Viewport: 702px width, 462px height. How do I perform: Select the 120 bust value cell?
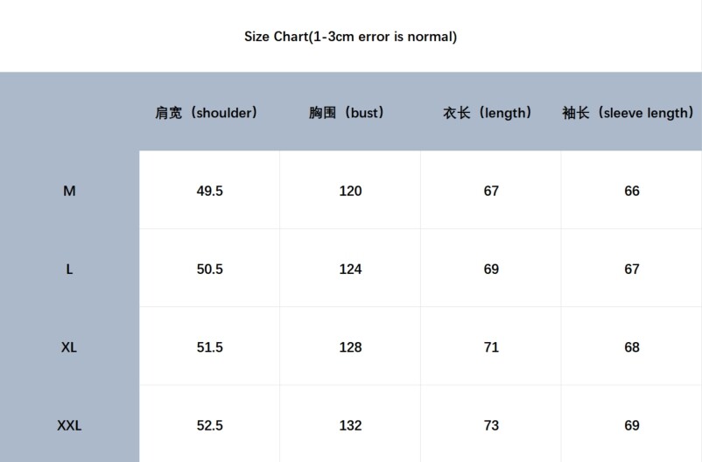[x=350, y=191]
